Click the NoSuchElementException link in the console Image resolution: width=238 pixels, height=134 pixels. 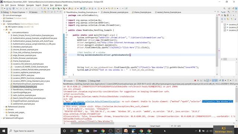coord(96,101)
